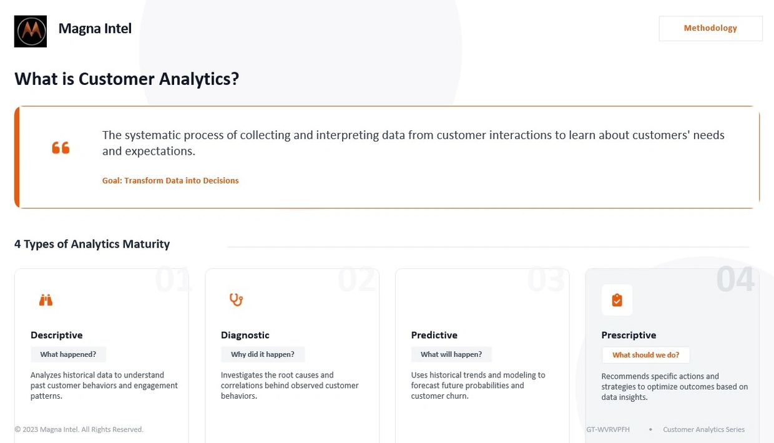
Task: Click the clipboard check icon on Prescriptive card
Action: coord(617,300)
